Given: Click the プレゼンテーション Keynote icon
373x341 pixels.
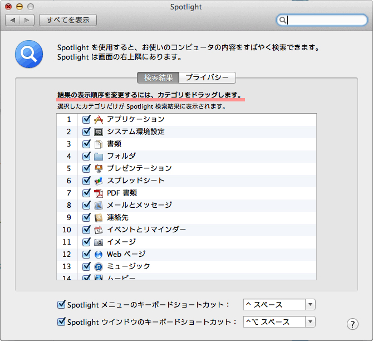Looking at the screenshot, I should (99, 169).
